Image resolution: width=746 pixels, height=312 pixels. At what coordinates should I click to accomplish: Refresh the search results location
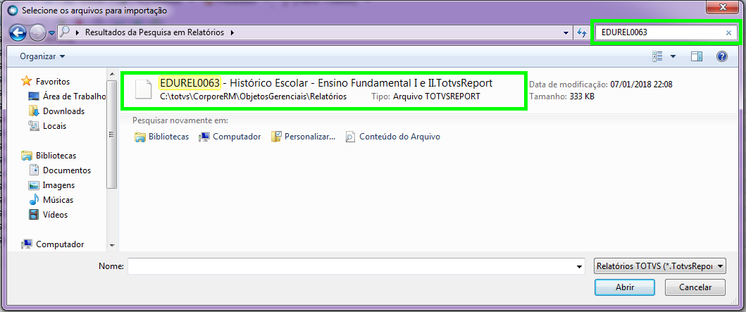tap(581, 33)
